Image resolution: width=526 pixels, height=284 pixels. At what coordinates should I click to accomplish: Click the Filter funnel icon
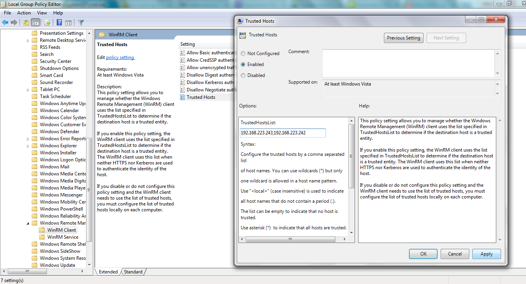[81, 23]
